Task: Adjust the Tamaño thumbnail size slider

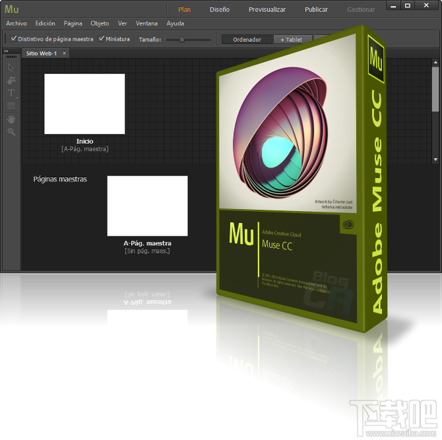Action: (x=182, y=40)
